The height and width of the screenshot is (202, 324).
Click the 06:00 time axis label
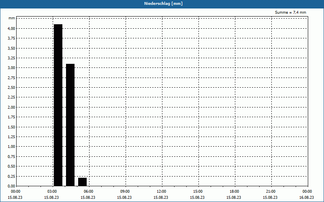pos(88,191)
